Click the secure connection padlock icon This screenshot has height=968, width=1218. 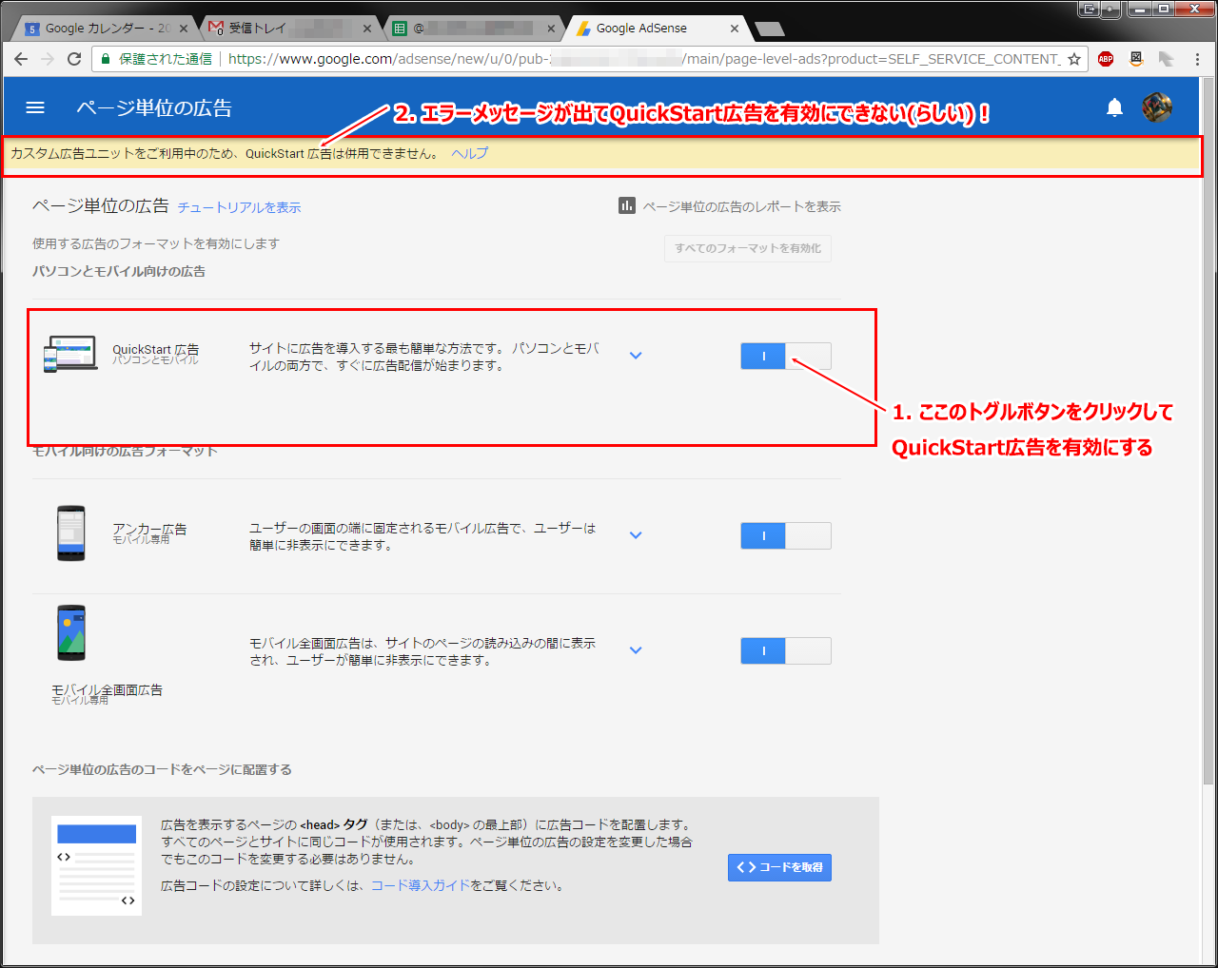(x=106, y=59)
